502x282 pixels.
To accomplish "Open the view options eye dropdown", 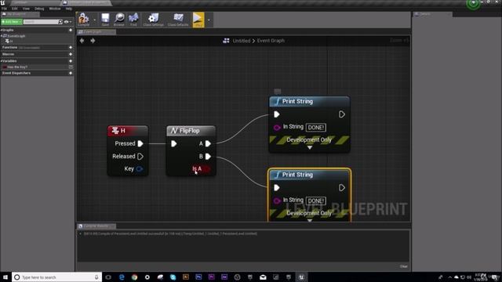I will tap(67, 22).
